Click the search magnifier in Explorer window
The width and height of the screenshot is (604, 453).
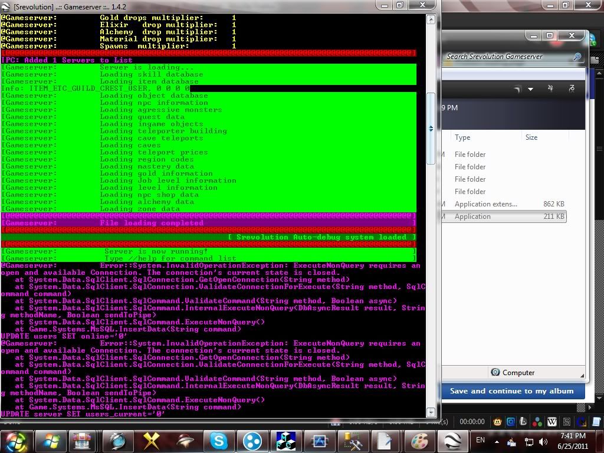click(577, 57)
